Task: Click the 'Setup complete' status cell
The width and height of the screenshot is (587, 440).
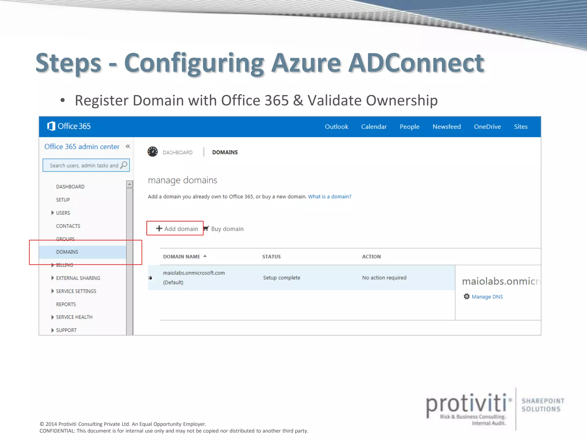Action: pyautogui.click(x=281, y=278)
